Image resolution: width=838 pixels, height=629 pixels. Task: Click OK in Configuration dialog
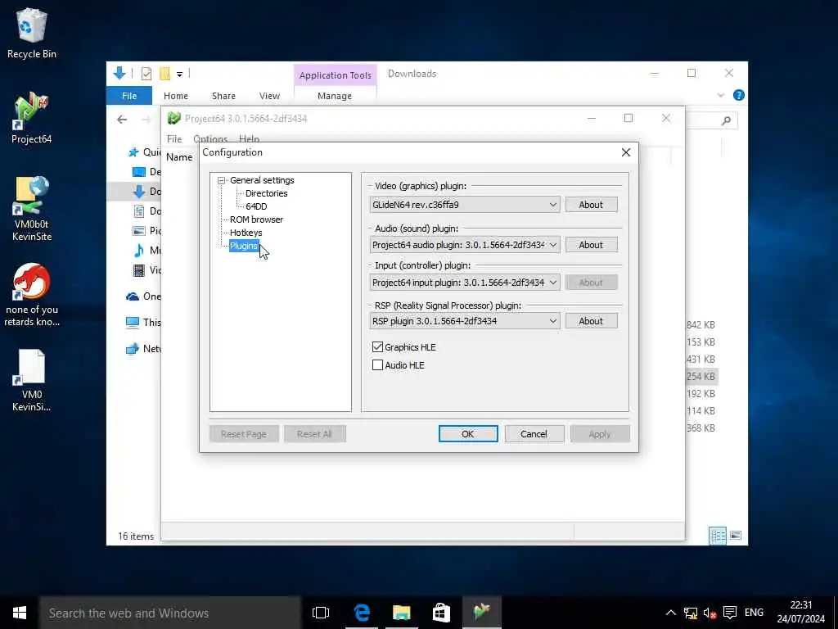[467, 434]
